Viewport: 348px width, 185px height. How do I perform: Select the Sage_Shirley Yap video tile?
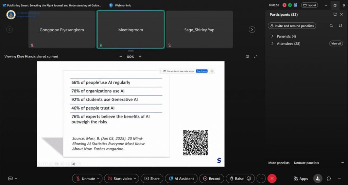click(199, 30)
